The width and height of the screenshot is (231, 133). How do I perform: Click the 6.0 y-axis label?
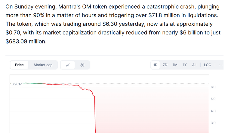[213, 87]
